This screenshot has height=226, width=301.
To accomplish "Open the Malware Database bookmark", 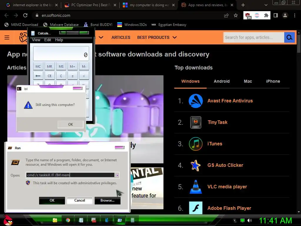I will [x=61, y=25].
